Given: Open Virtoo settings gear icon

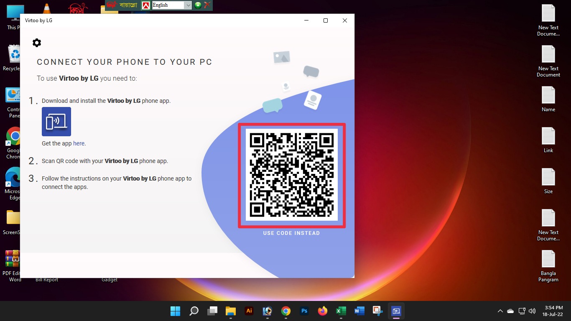Looking at the screenshot, I should [x=37, y=43].
